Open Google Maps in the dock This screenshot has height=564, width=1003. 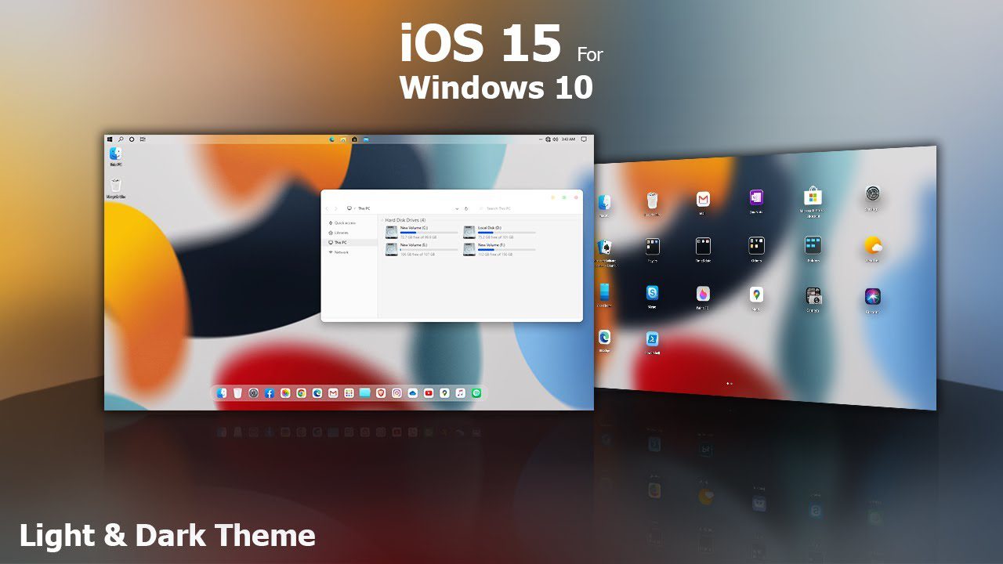click(444, 393)
